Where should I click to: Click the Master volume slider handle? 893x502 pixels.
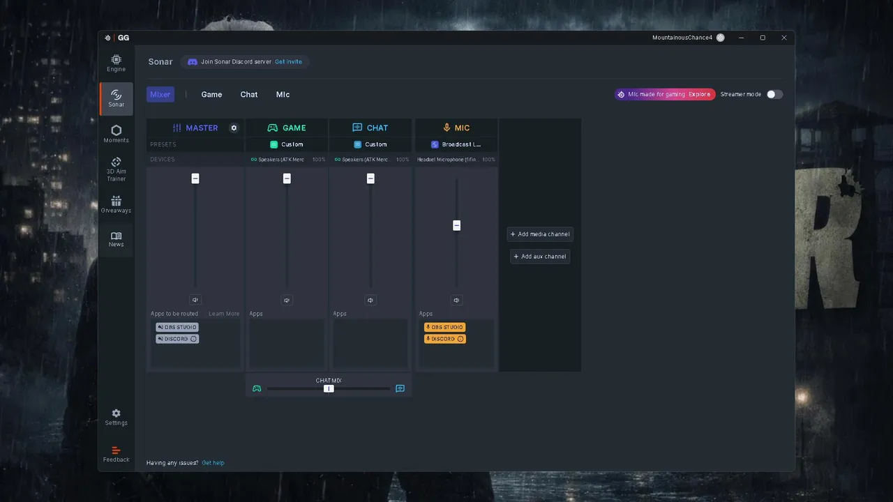[195, 178]
